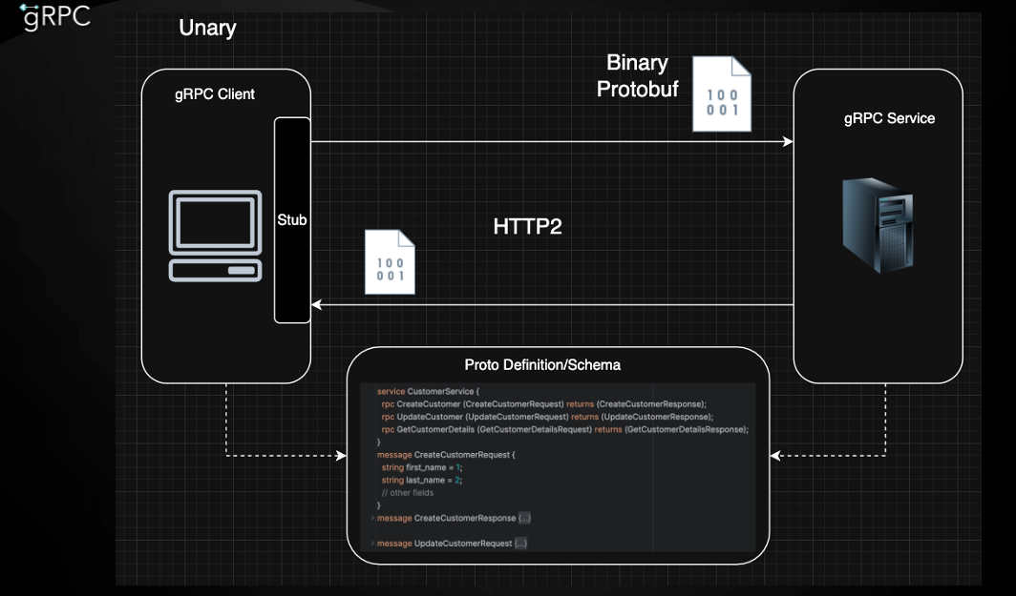This screenshot has width=1016, height=596.
Task: Click the binary document icon above the response arrow
Action: [390, 262]
